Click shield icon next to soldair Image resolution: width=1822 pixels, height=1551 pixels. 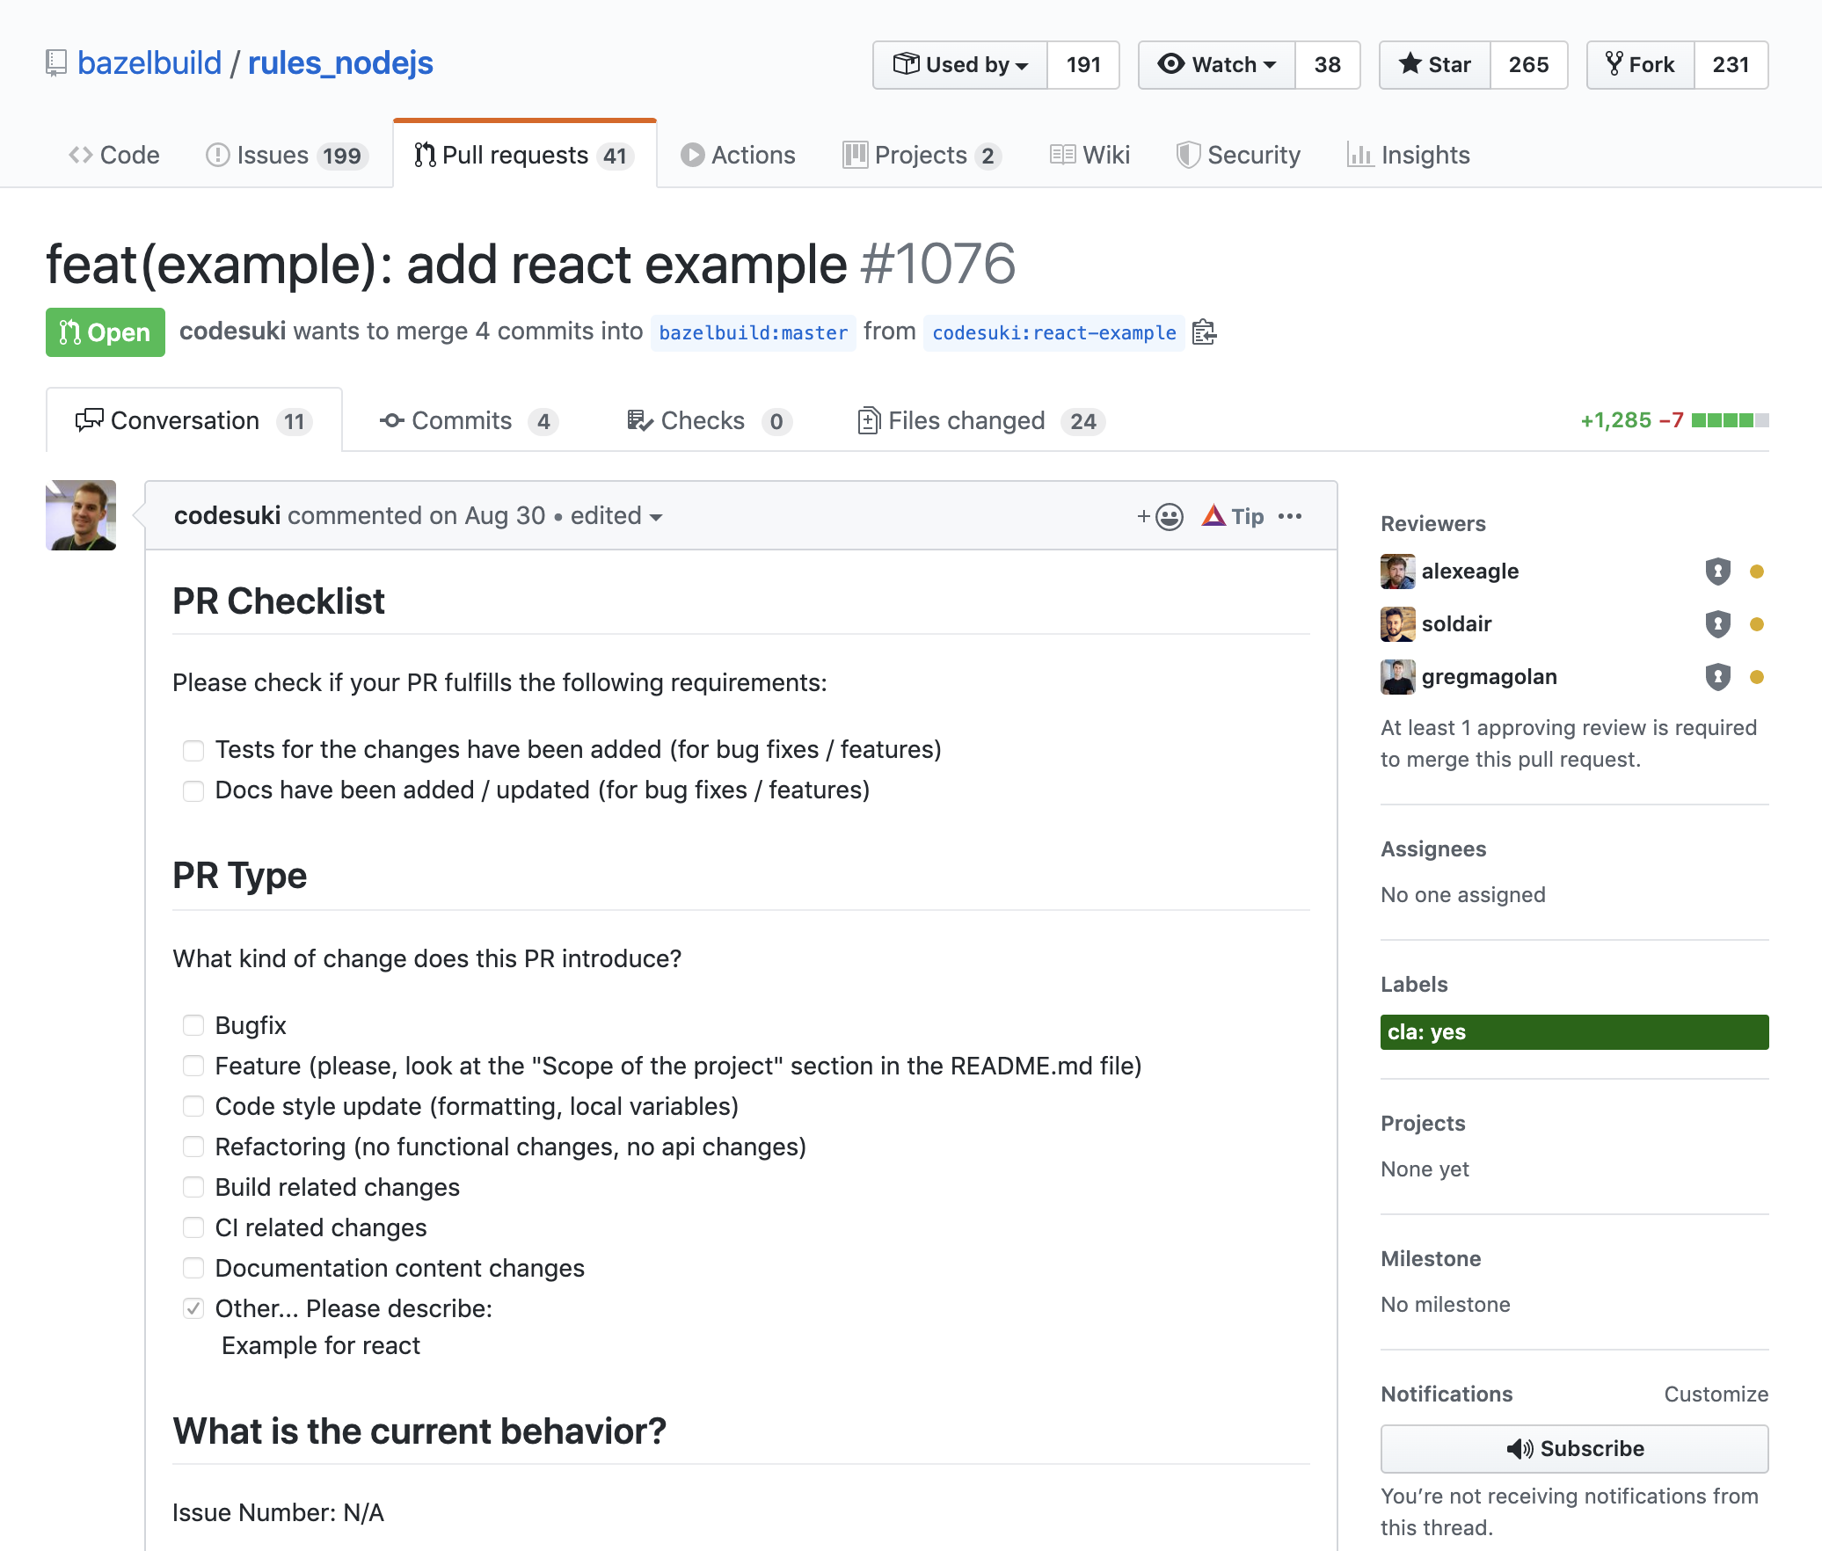1717,624
